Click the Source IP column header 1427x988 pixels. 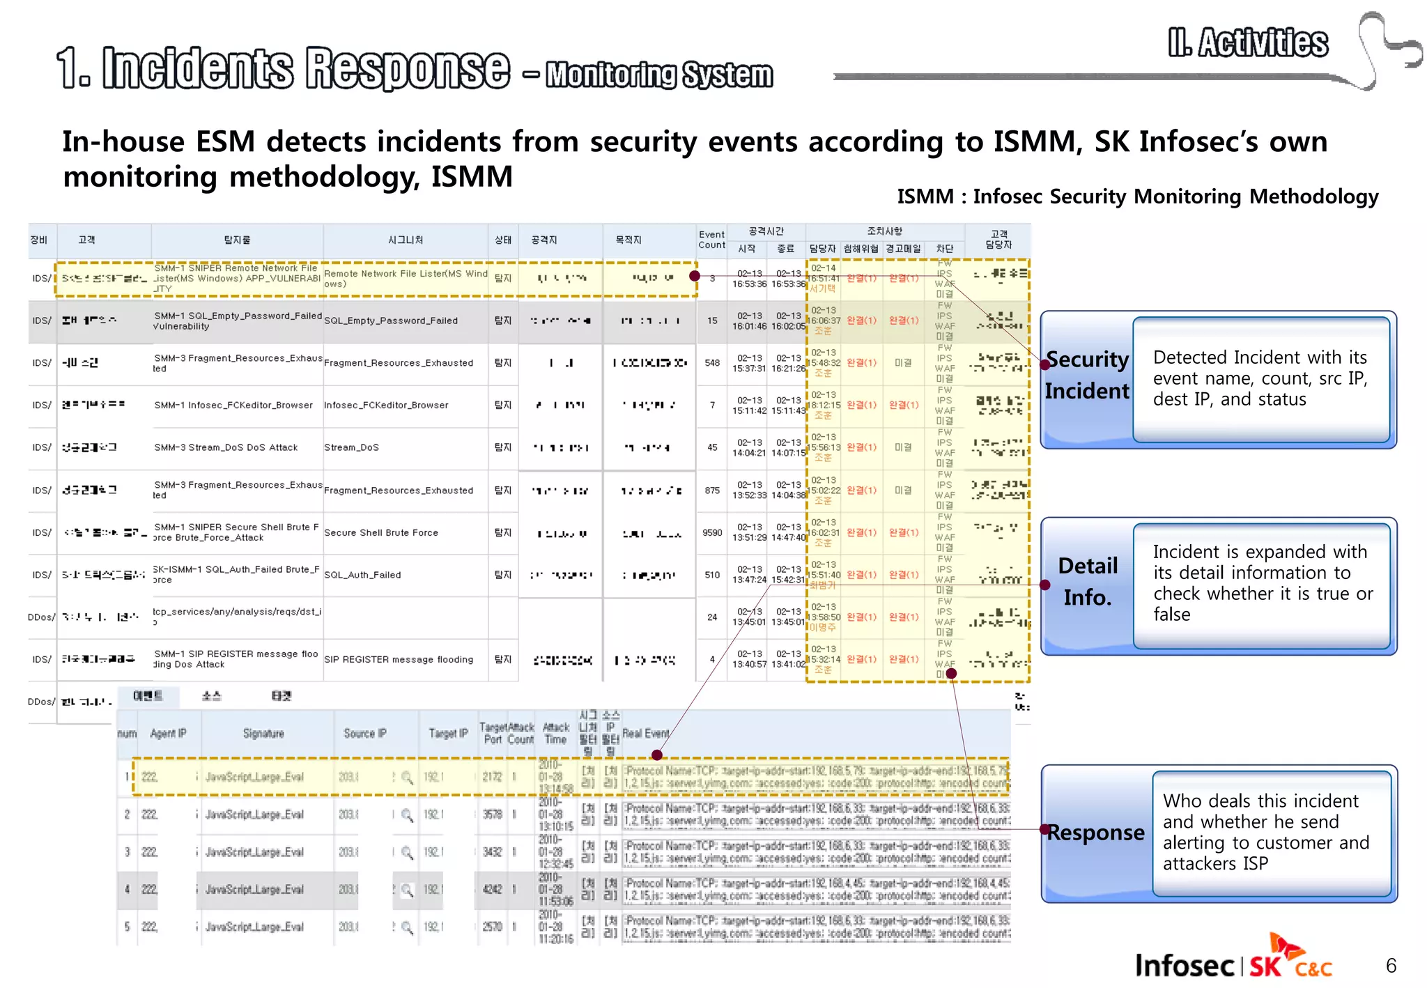tap(364, 734)
